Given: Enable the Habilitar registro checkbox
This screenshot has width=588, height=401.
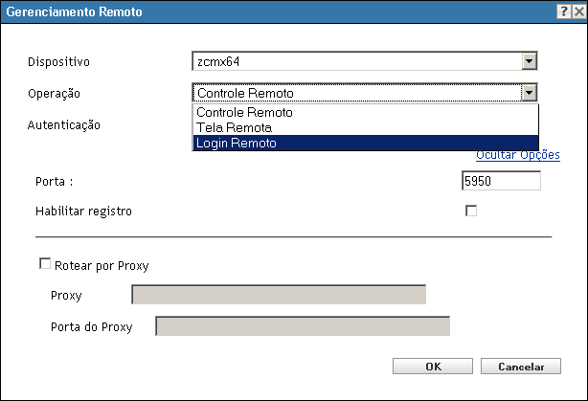Looking at the screenshot, I should click(471, 212).
